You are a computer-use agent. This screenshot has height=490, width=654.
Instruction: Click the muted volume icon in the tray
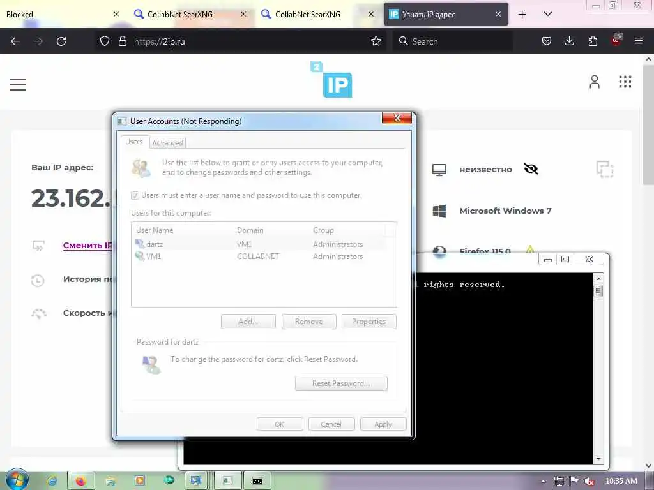(589, 481)
